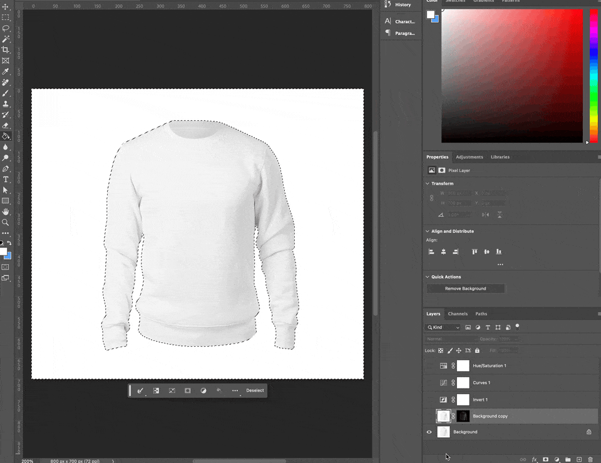Open the History panel
Screen dimensions: 601x463
pos(398,4)
